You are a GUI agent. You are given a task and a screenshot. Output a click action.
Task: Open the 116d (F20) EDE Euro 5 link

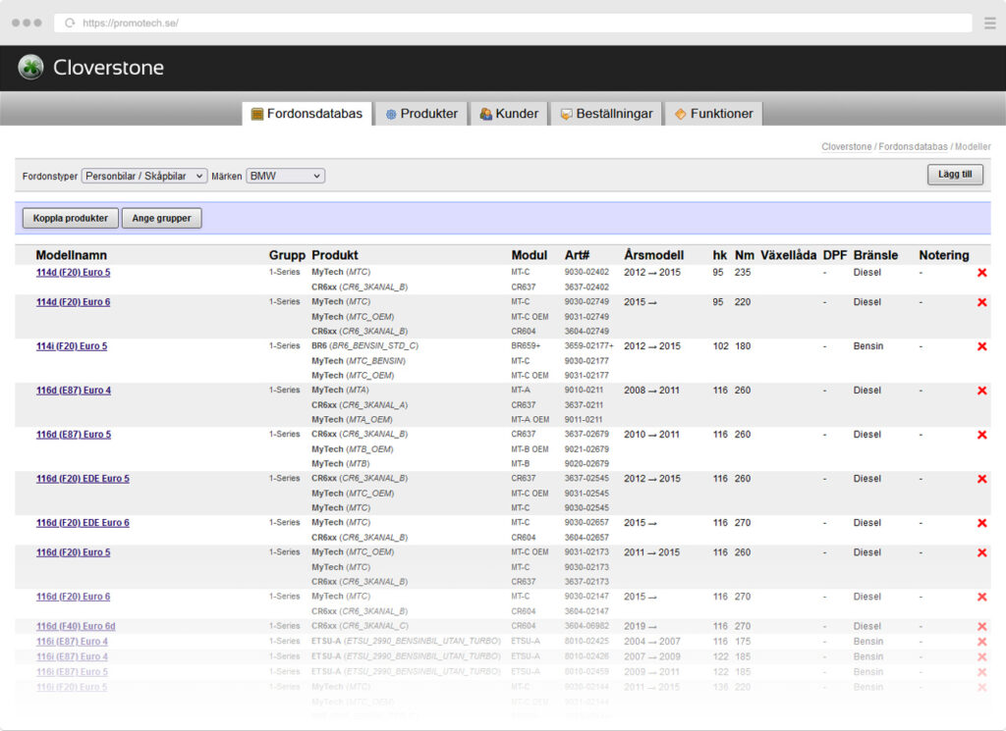click(x=83, y=479)
